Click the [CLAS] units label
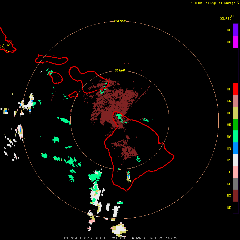 coord(225,18)
